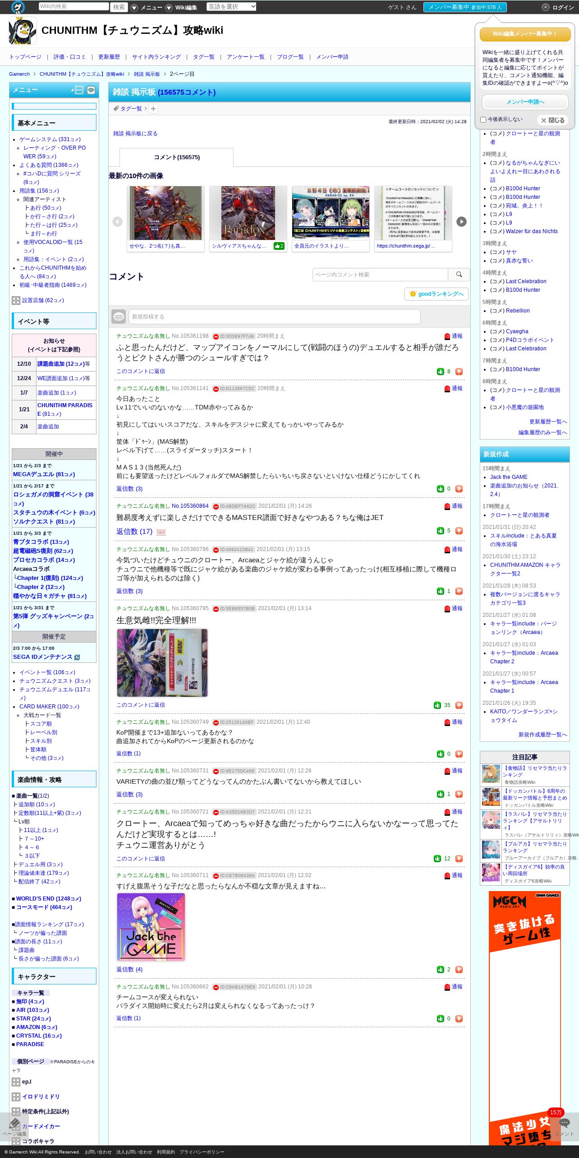Open the goodランキングへ button
The image size is (579, 1158).
[x=437, y=294]
